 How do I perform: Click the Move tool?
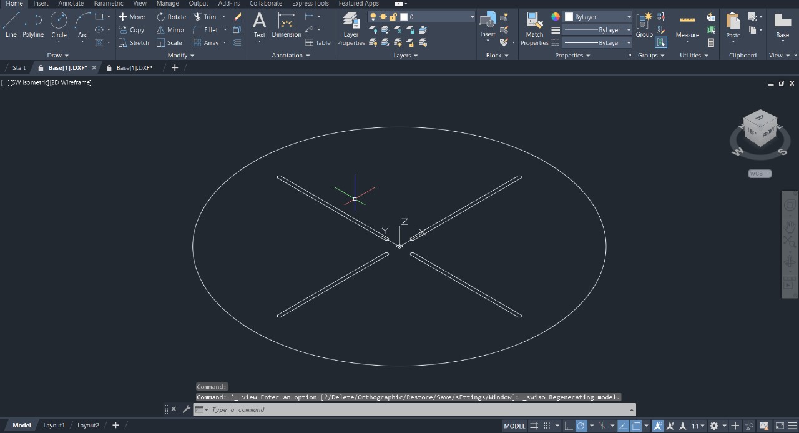pos(132,17)
